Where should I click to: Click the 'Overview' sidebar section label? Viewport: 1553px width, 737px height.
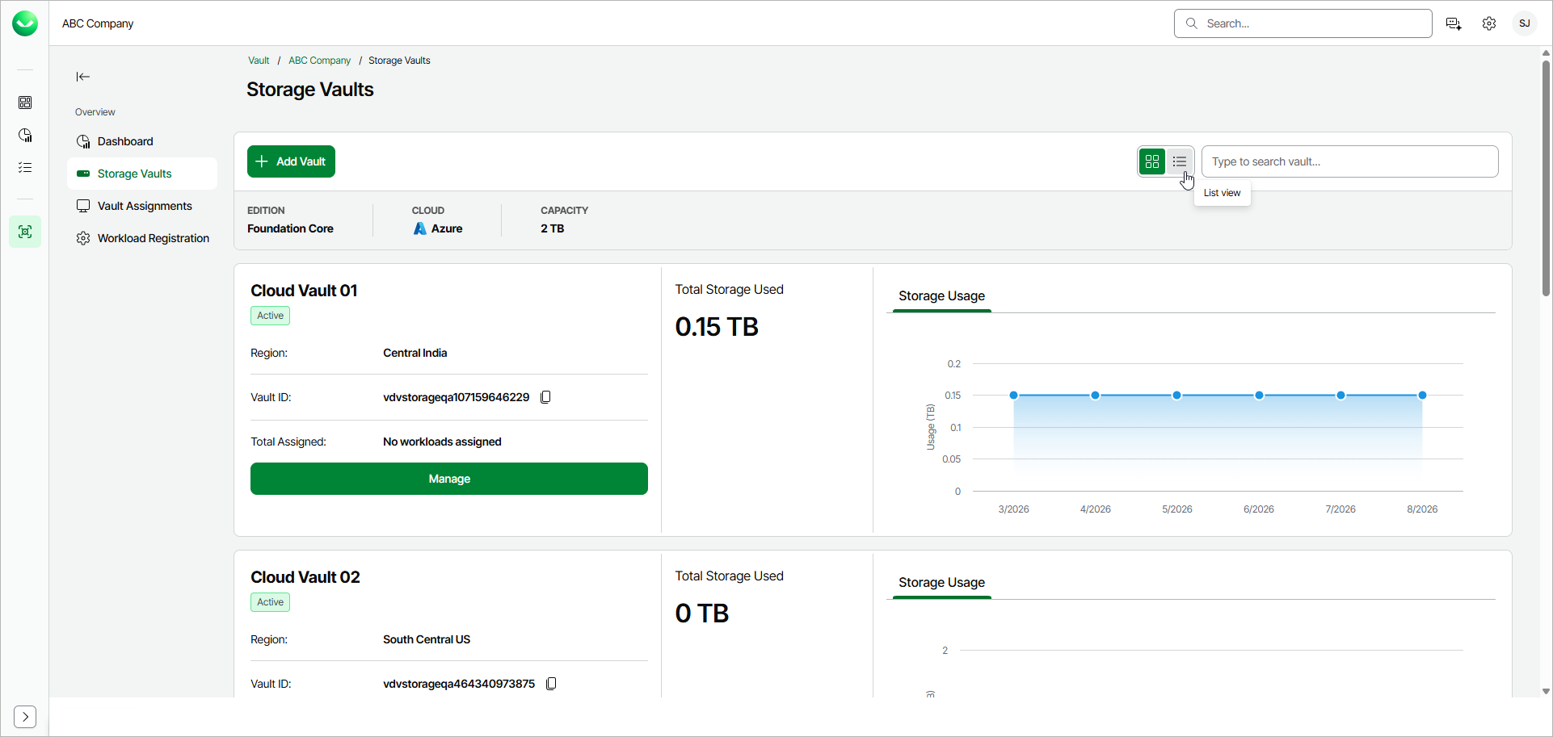click(x=95, y=112)
